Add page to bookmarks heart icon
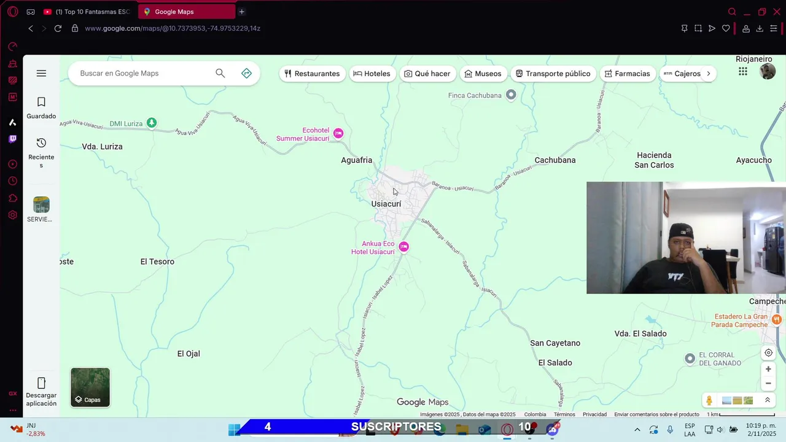The width and height of the screenshot is (786, 442). (x=726, y=28)
